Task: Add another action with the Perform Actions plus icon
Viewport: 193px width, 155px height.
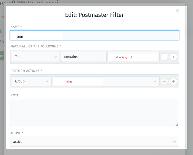Action: click(173, 81)
